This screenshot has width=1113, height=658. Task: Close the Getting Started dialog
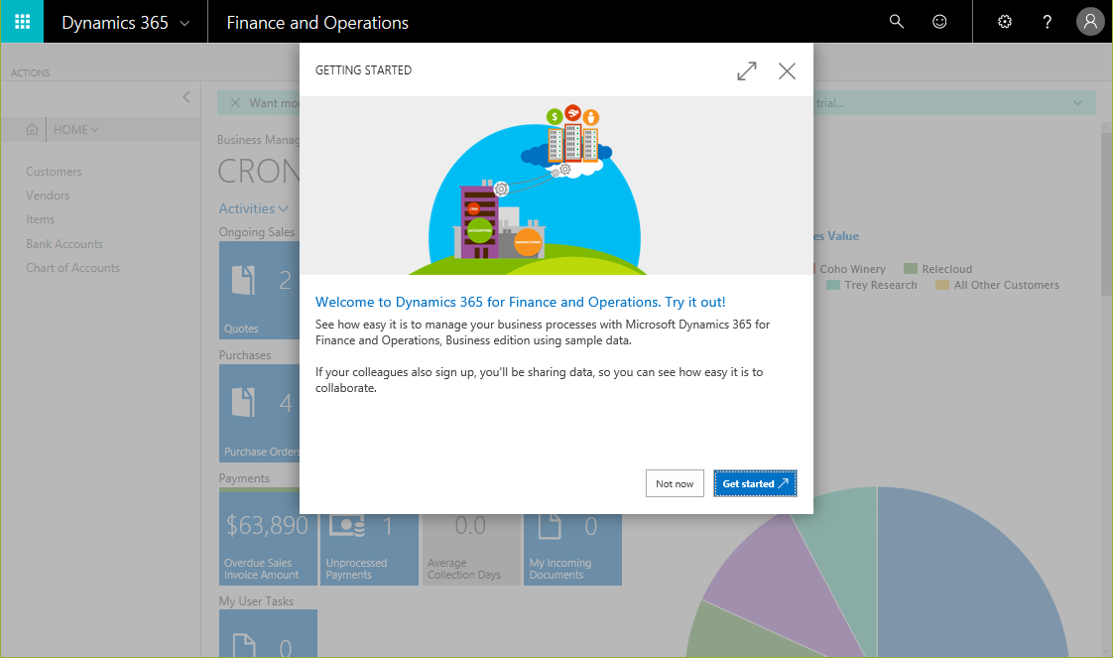click(x=787, y=71)
